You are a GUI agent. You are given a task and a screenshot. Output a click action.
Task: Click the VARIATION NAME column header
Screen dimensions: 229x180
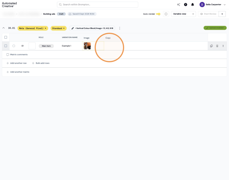pos(70,37)
